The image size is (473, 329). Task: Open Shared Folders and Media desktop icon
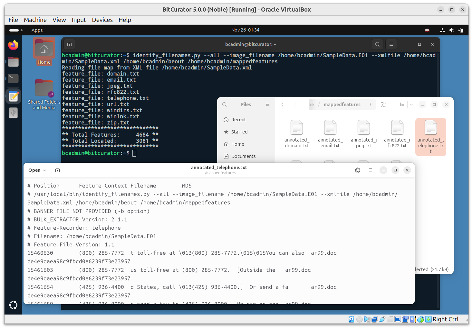pyautogui.click(x=44, y=94)
